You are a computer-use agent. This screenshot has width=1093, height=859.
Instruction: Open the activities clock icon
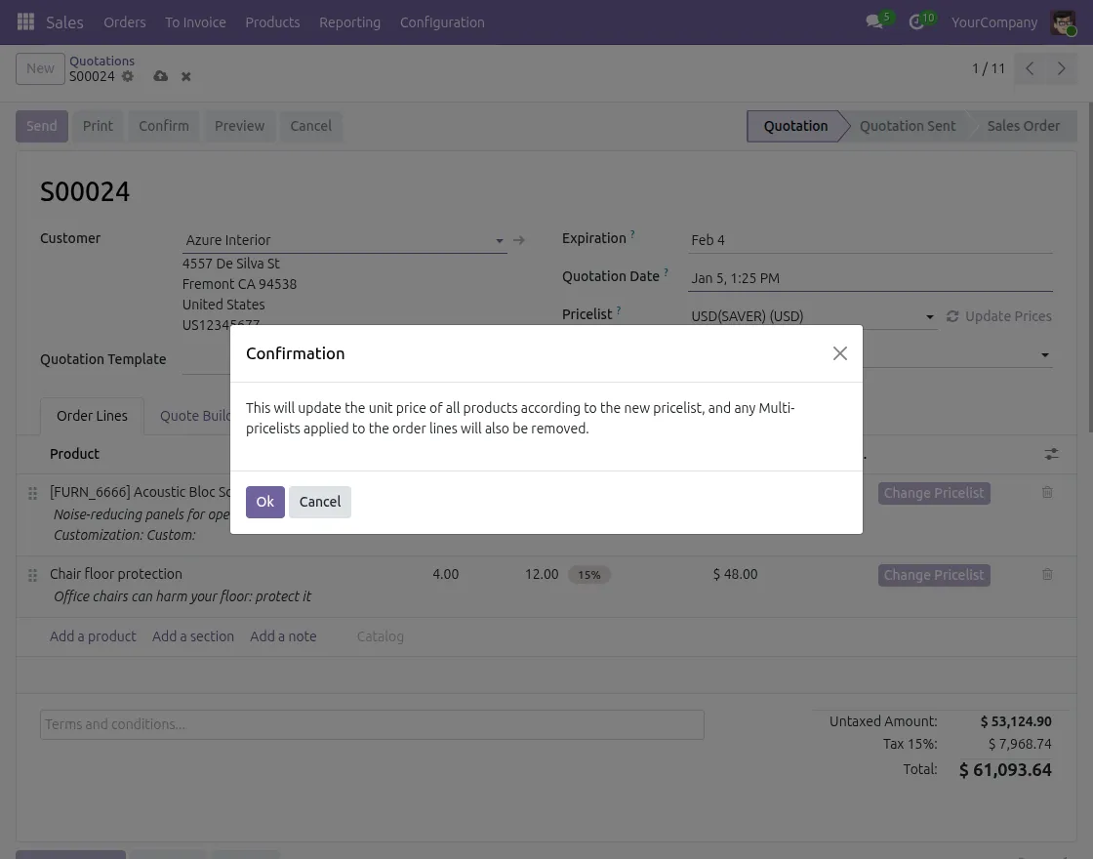916,22
